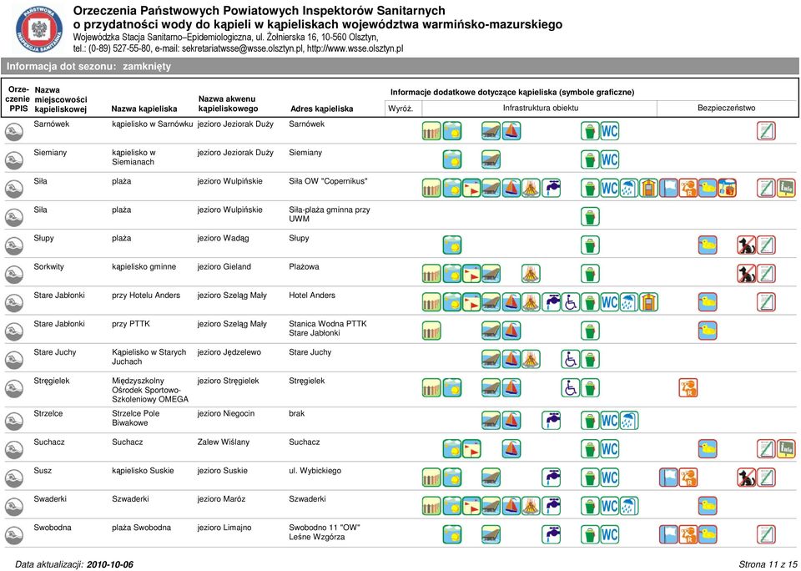801x571 pixels.
Task: Click the WC icon in Sarnówek row
Action: [609, 131]
